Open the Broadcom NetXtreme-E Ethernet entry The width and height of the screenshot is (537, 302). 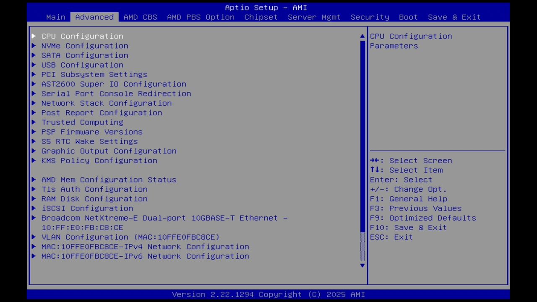tap(164, 218)
